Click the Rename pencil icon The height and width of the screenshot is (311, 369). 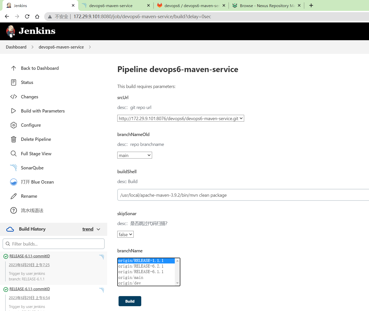click(14, 196)
